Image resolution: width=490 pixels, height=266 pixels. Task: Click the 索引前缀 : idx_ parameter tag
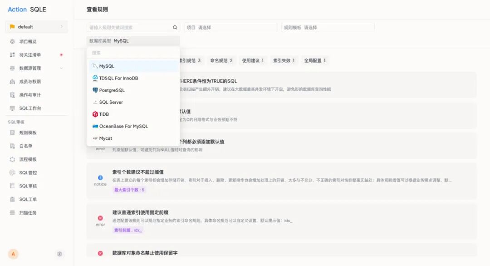128,230
